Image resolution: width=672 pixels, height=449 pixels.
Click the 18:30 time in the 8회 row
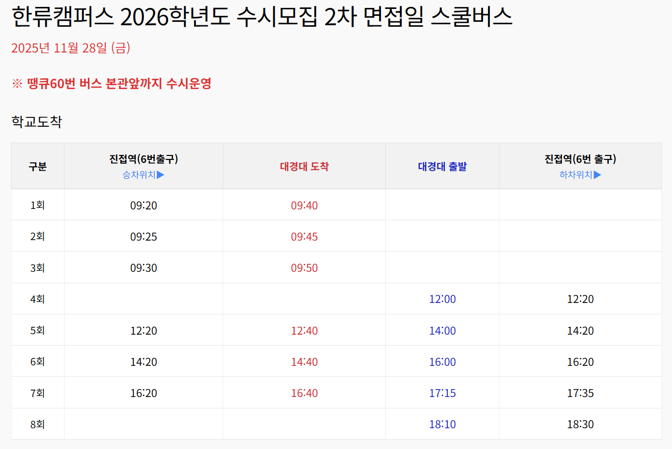pyautogui.click(x=580, y=424)
